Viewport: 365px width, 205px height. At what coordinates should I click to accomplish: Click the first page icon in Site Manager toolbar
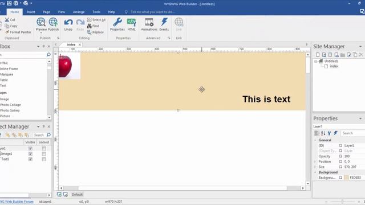pos(318,55)
